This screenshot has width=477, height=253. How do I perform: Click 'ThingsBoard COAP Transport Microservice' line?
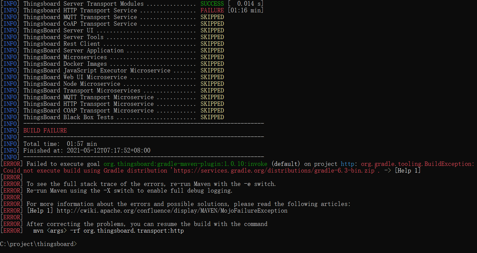coord(89,110)
